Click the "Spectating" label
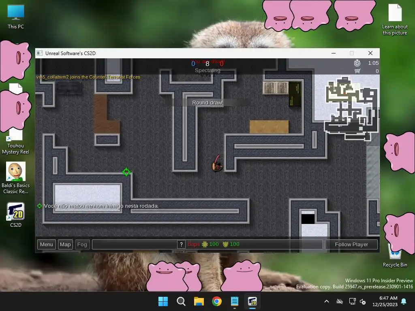The image size is (415, 311). point(207,70)
